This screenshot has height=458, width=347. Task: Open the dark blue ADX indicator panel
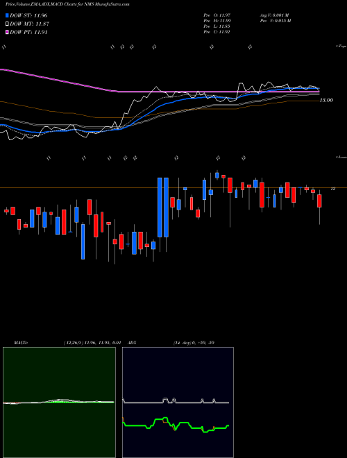[178, 402]
